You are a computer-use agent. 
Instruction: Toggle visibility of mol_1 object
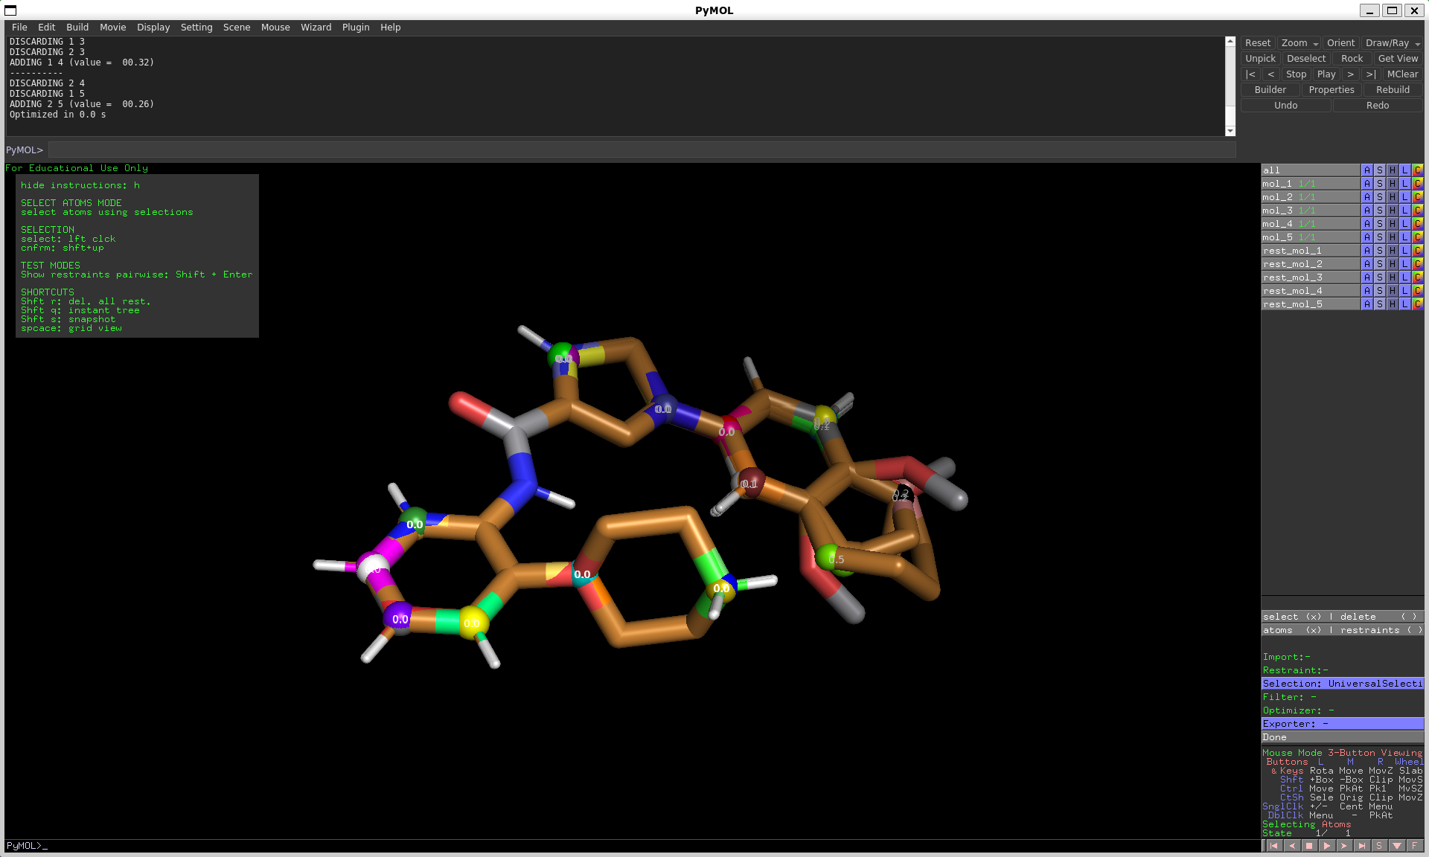point(1311,184)
